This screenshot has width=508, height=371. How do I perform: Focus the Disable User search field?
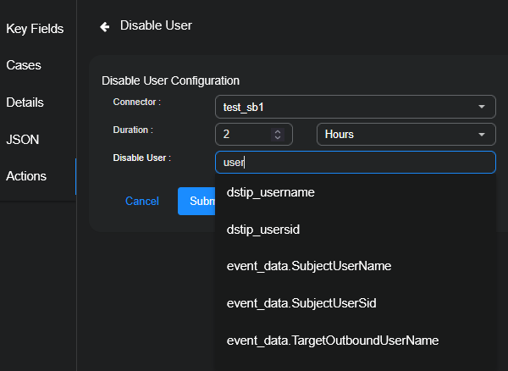tap(355, 162)
